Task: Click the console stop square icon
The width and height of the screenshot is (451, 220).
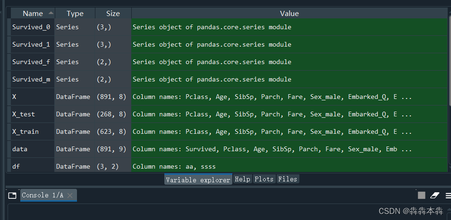Action: (x=421, y=196)
